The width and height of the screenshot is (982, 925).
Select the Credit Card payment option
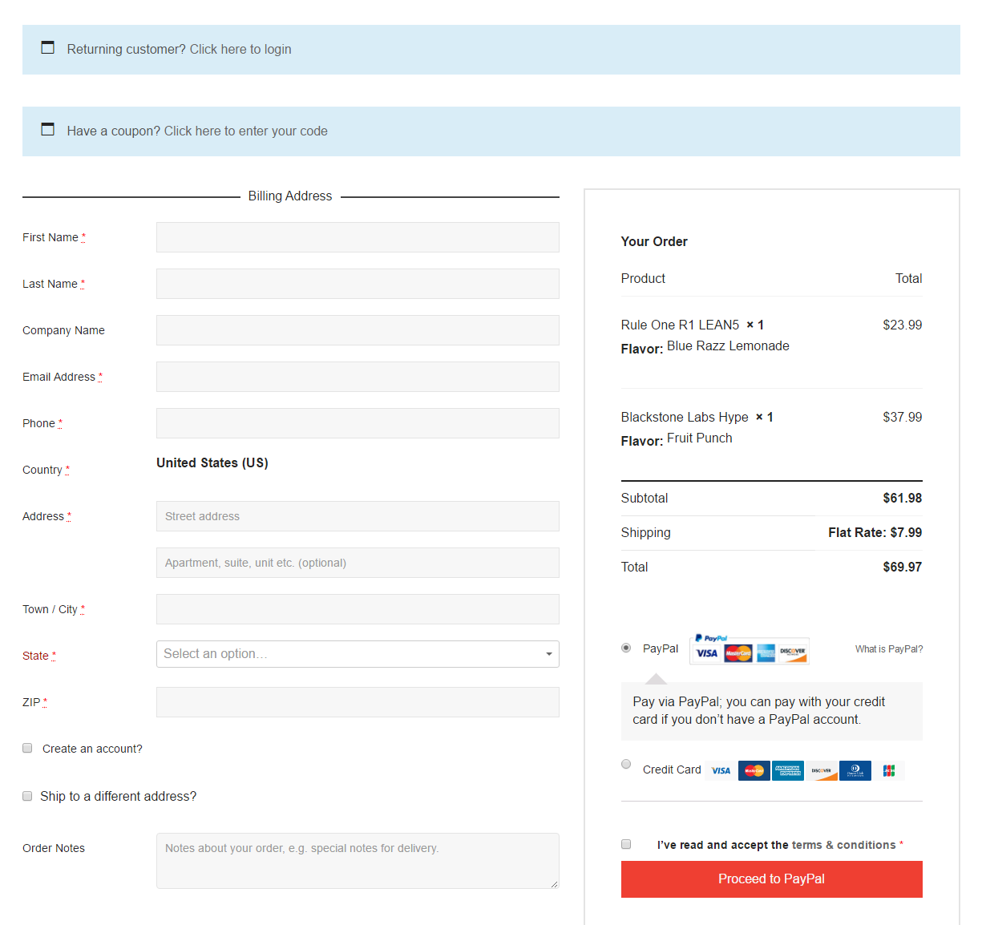[x=626, y=764]
